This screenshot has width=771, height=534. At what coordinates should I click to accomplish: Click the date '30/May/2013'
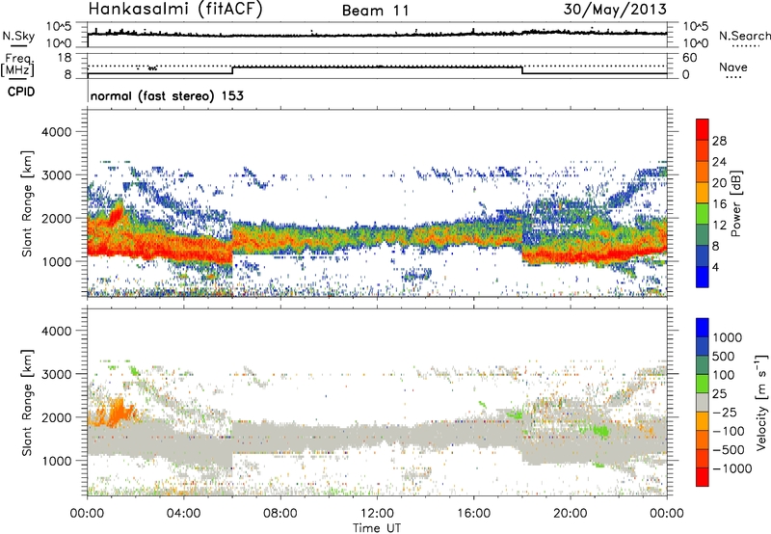[615, 9]
